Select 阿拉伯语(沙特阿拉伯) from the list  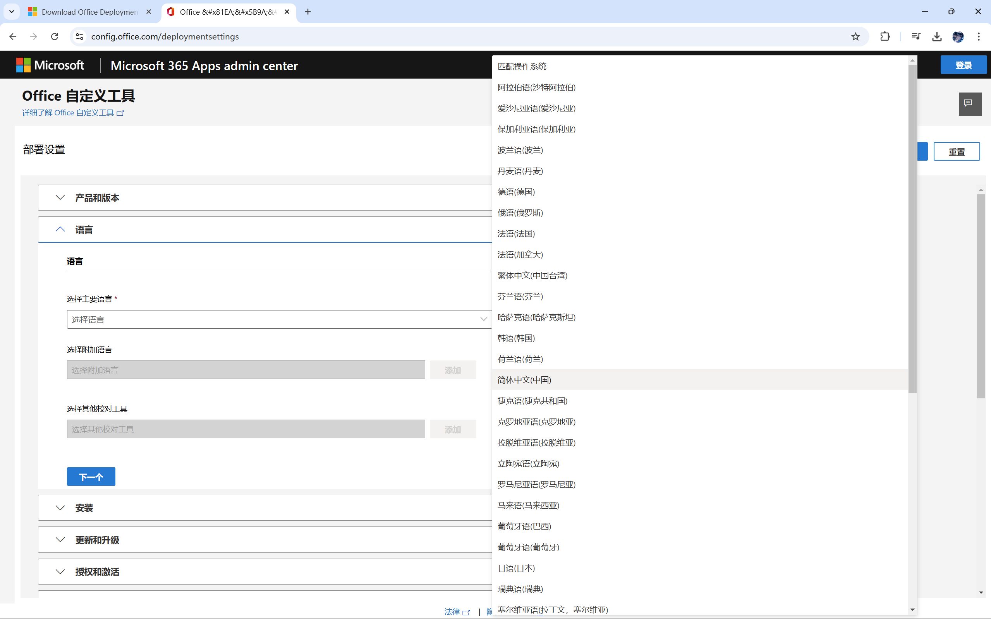(700, 87)
